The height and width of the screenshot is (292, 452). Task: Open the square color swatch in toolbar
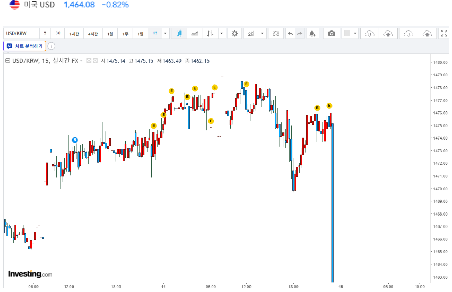tap(347, 34)
